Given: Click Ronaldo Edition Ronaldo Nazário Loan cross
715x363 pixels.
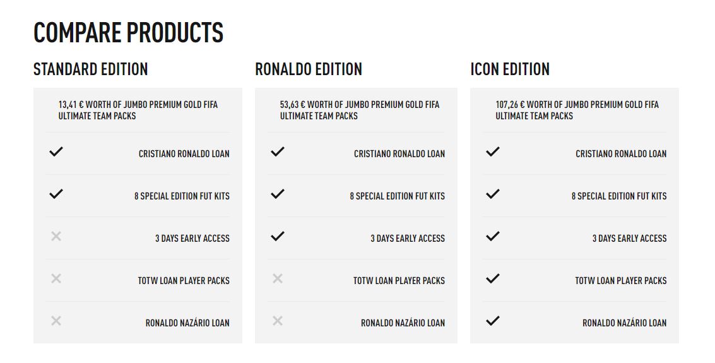Looking at the screenshot, I should point(278,321).
